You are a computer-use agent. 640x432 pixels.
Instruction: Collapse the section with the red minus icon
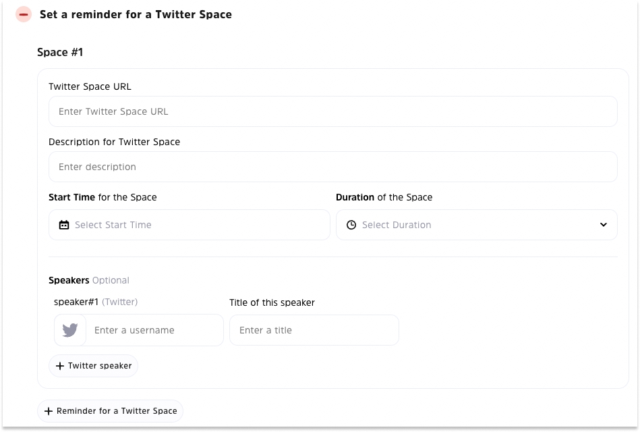[x=24, y=14]
